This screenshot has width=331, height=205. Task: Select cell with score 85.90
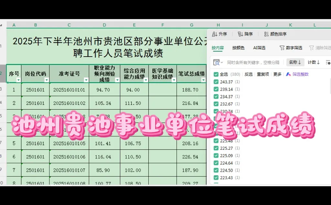pyautogui.click(x=104, y=170)
